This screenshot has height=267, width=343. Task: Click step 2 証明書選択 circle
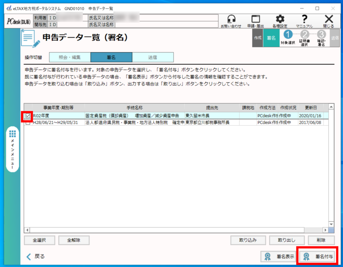(304, 34)
